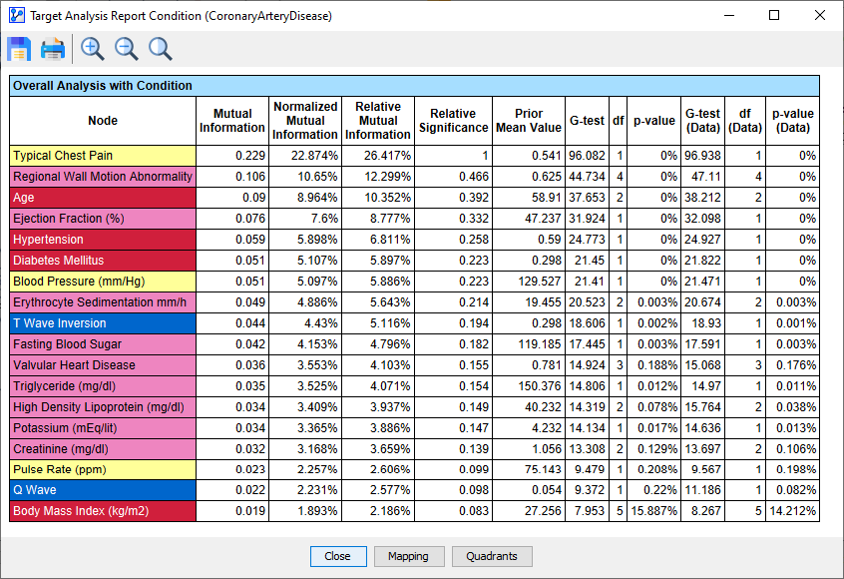Open the Quadrants view
Image resolution: width=844 pixels, height=579 pixels.
(x=491, y=557)
